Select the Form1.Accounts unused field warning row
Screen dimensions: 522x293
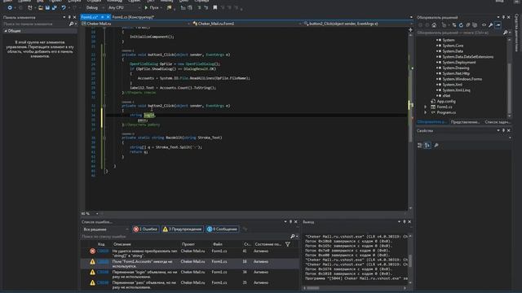tap(190, 264)
